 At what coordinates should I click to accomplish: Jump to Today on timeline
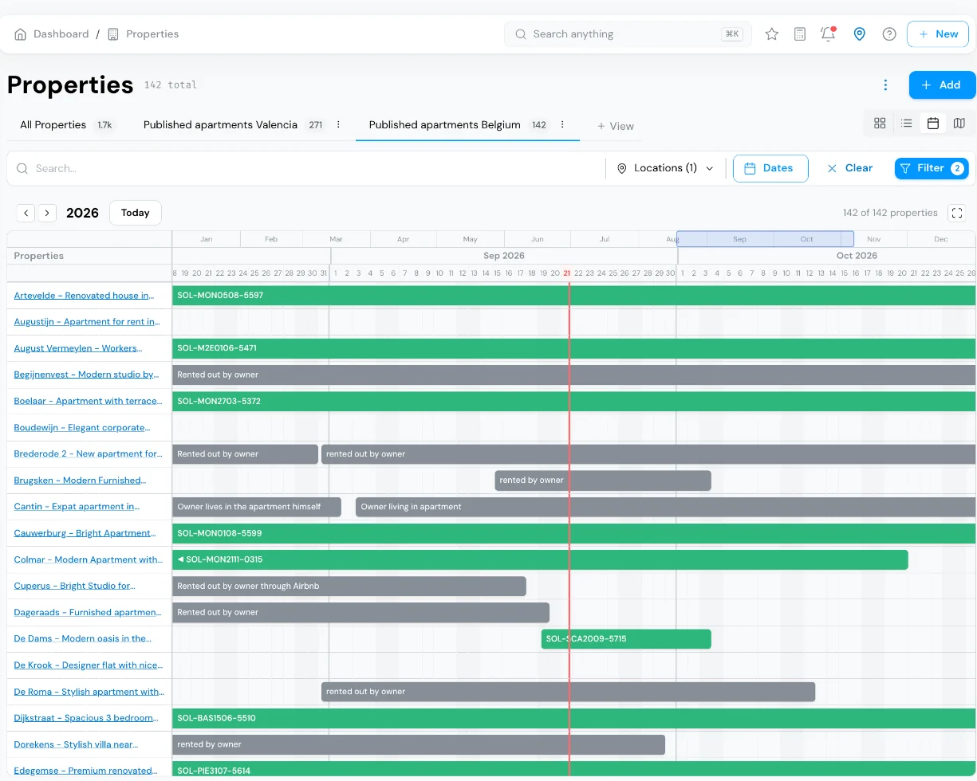(136, 213)
